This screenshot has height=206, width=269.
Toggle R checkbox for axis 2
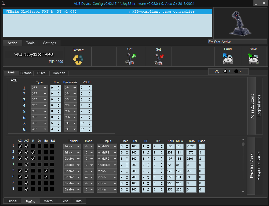coord(33,152)
